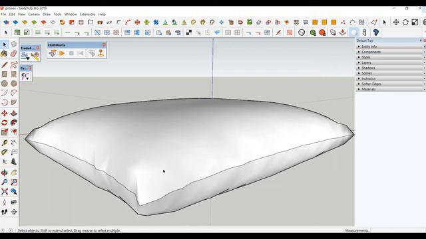Open the Extensions menu
Viewport: 426px width, 239px height.
(x=87, y=15)
